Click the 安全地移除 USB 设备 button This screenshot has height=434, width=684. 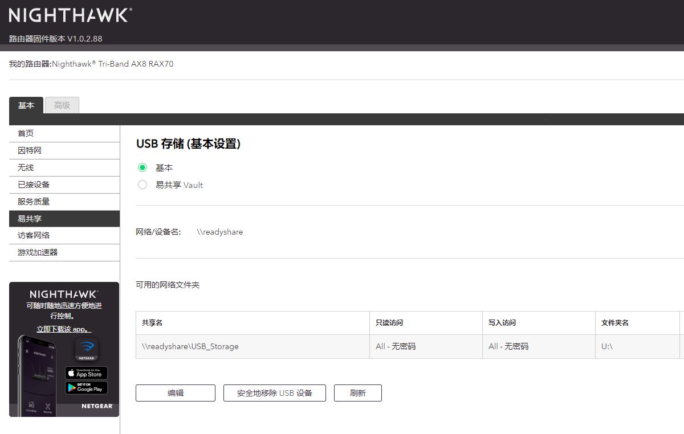(x=275, y=393)
